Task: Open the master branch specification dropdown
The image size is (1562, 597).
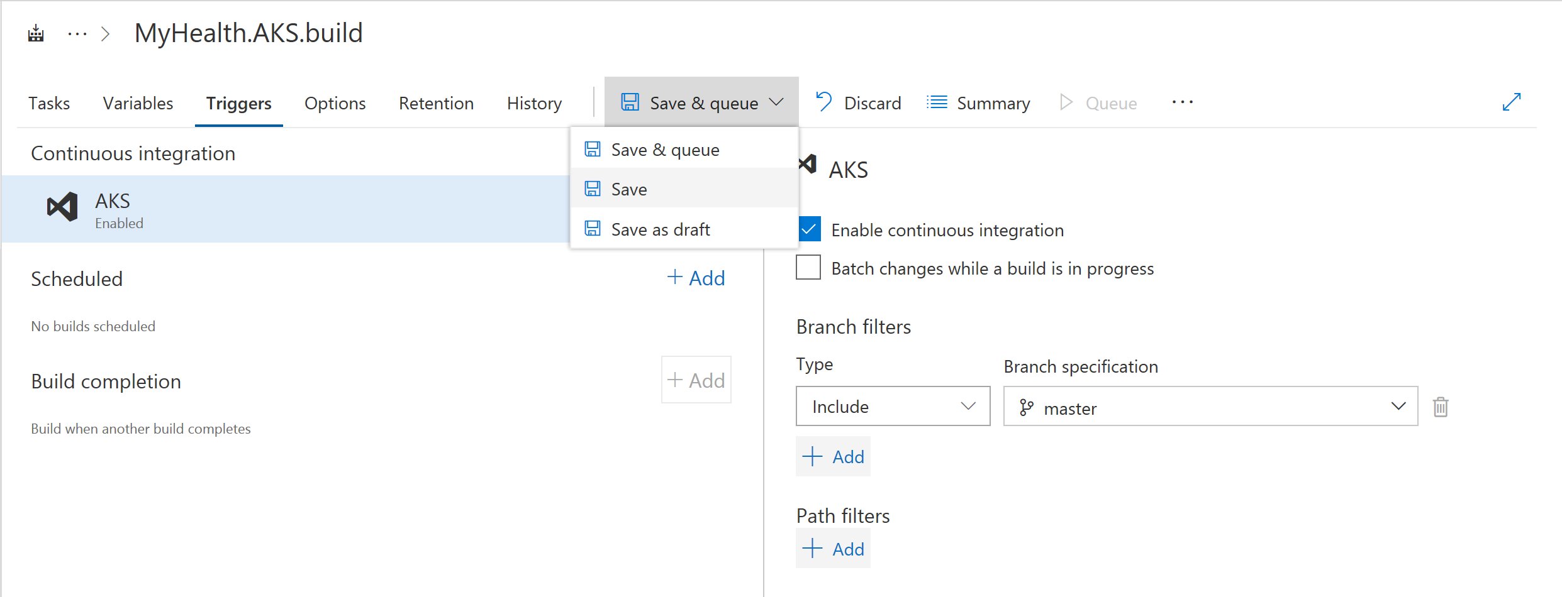Action: point(1210,406)
